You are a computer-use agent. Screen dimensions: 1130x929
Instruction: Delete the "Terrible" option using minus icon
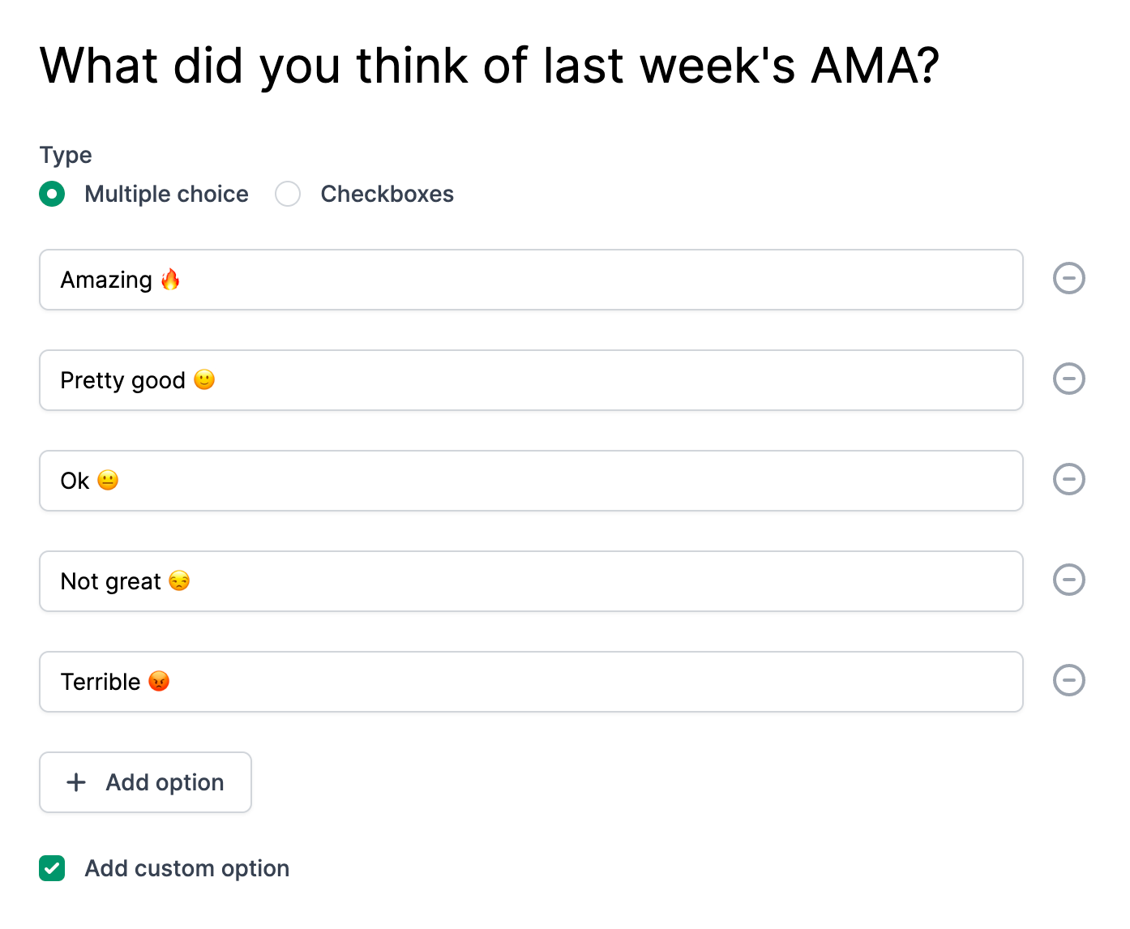click(1068, 680)
